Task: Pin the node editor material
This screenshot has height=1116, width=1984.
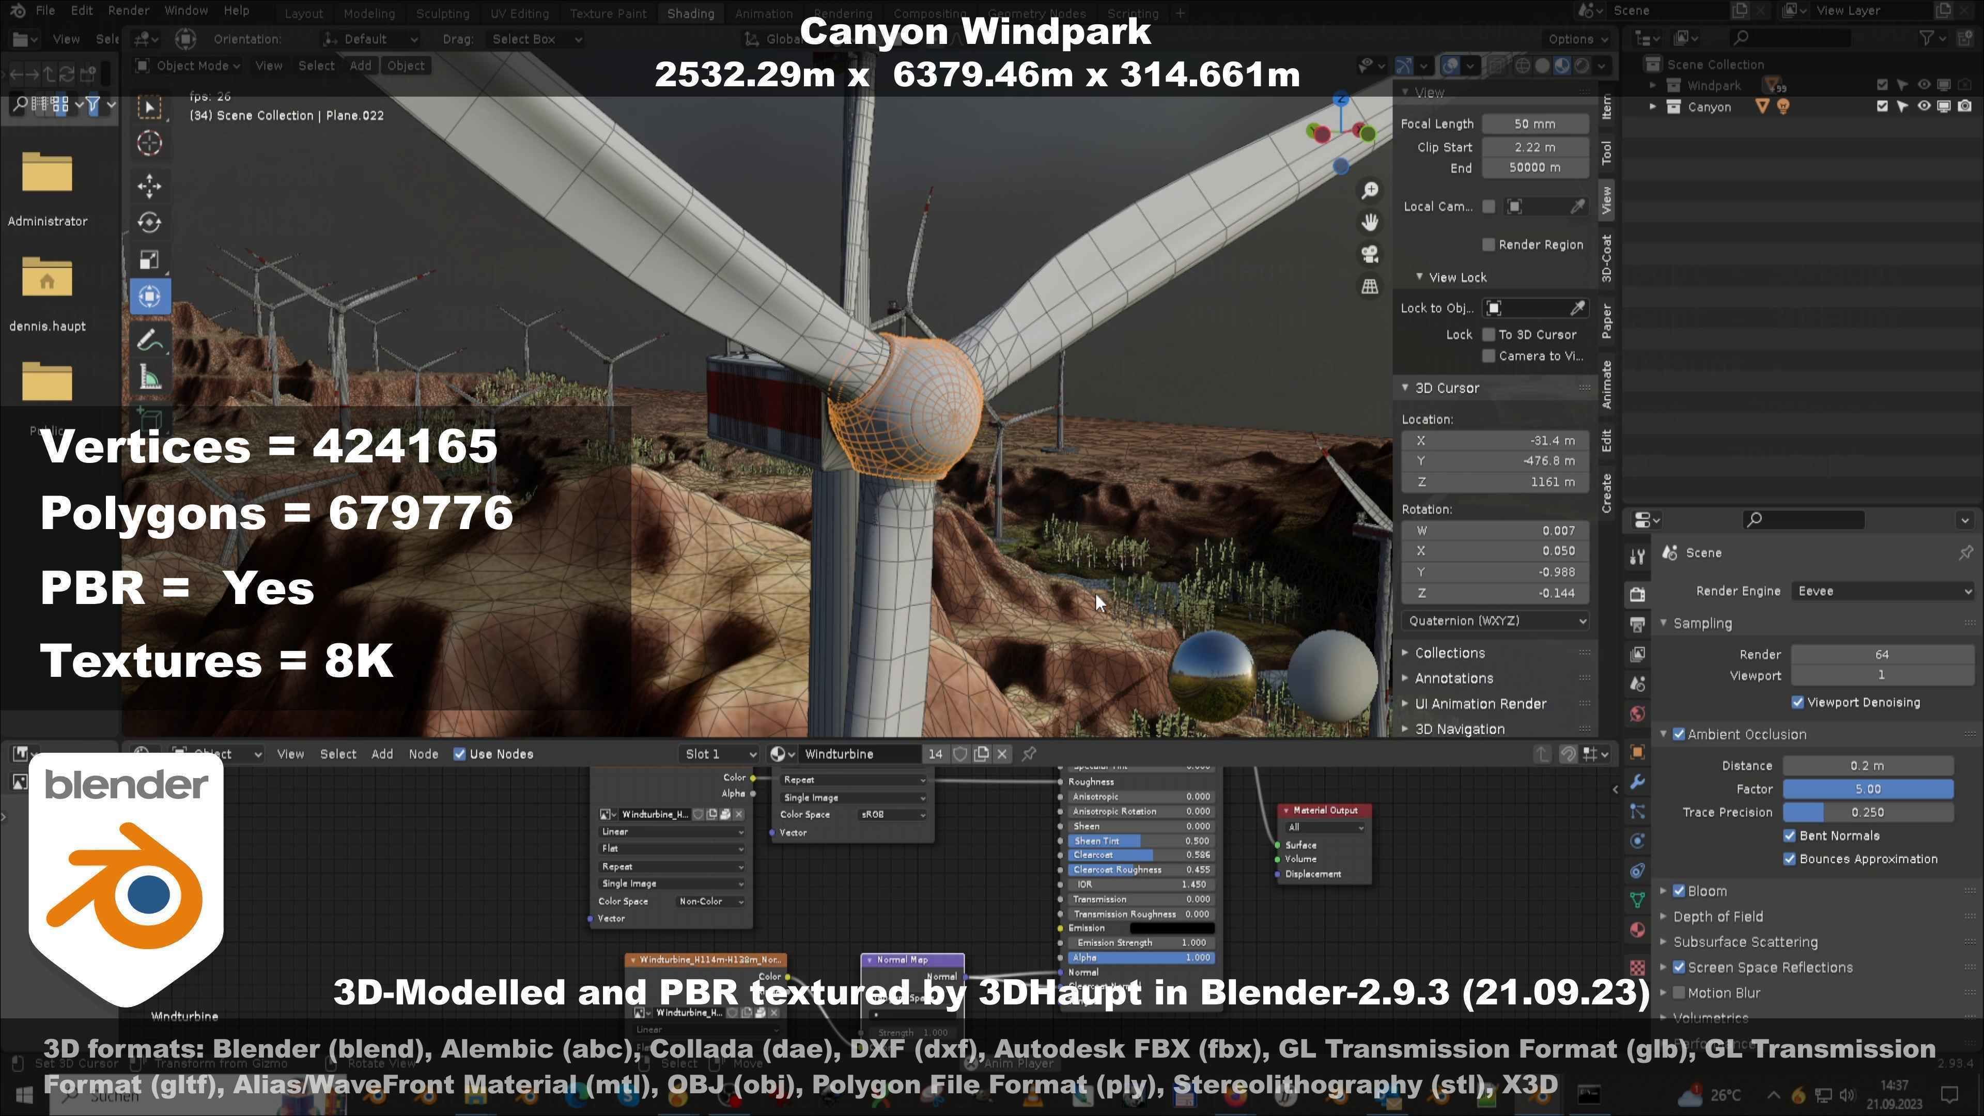Action: coord(1029,754)
